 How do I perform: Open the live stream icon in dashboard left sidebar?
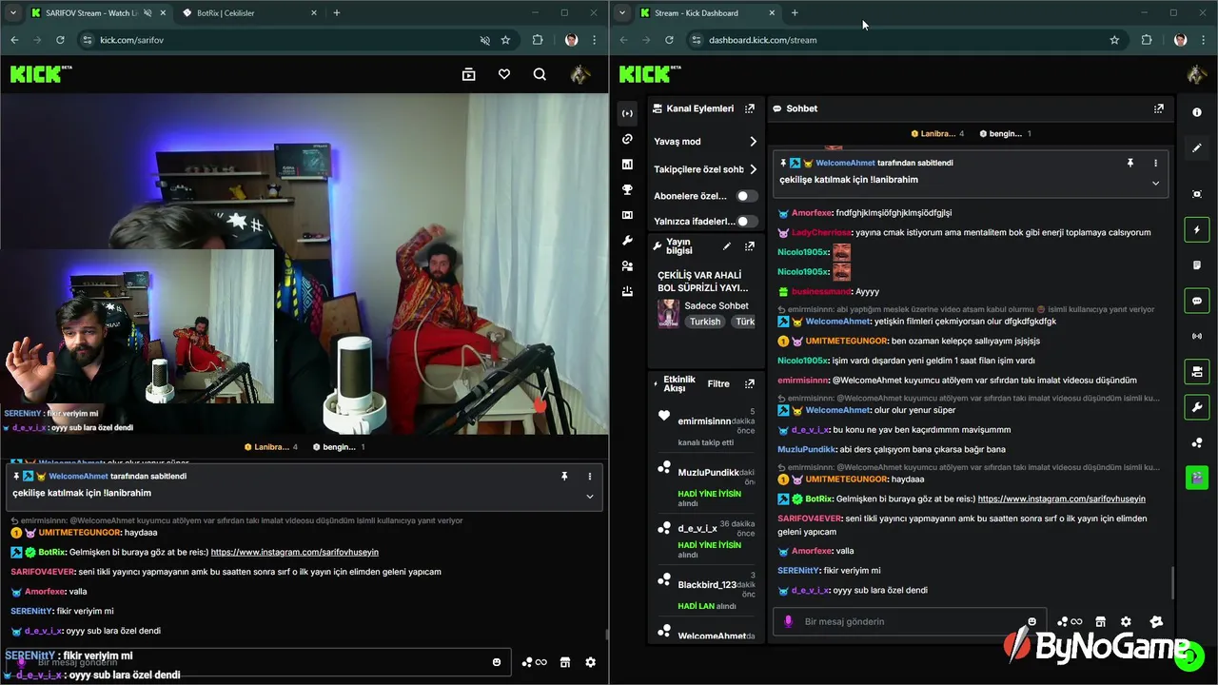click(627, 113)
